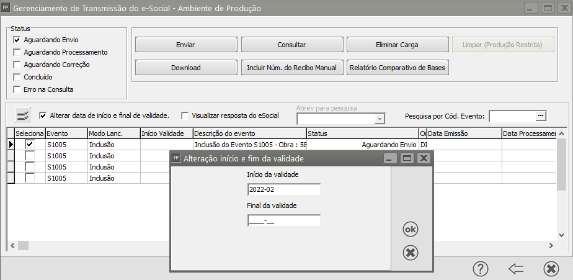Toggle Visualizar resposta do eSocial checkbox
573x280 pixels.
(x=185, y=115)
